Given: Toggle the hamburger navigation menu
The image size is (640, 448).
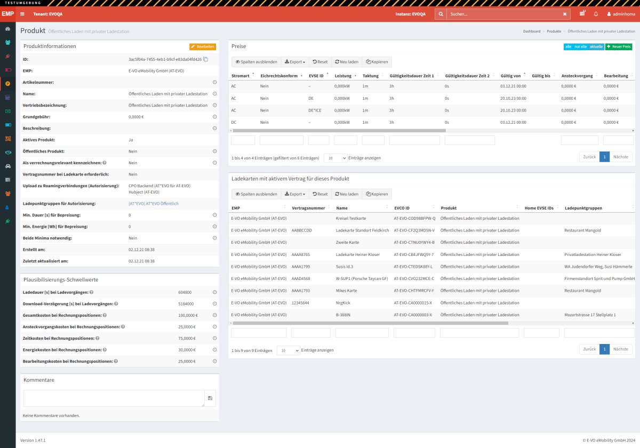Looking at the screenshot, I should [22, 14].
